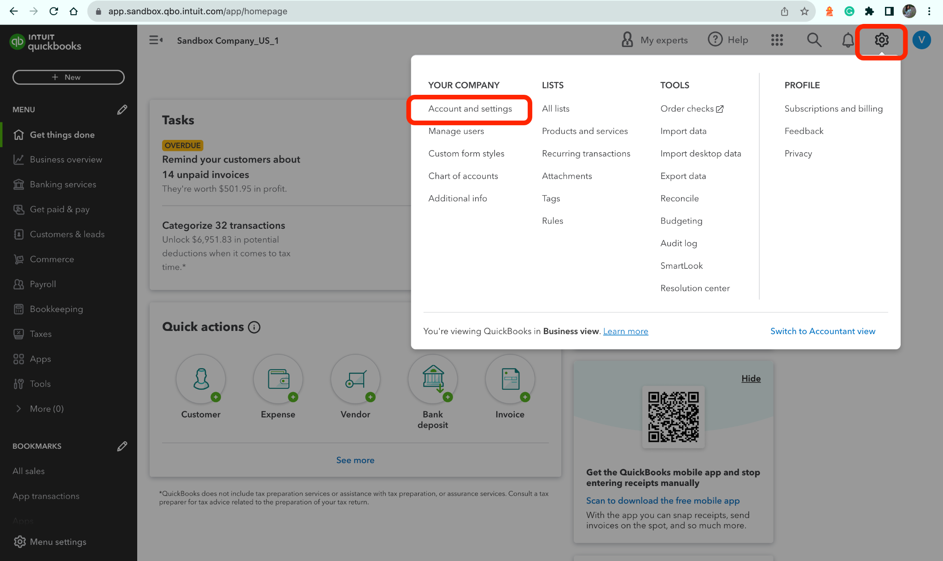Open Products and services
943x561 pixels.
pyautogui.click(x=585, y=131)
